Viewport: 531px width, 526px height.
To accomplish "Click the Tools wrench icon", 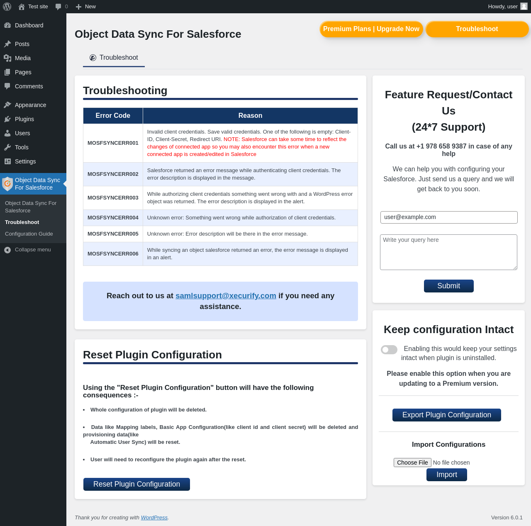I will 7,147.
